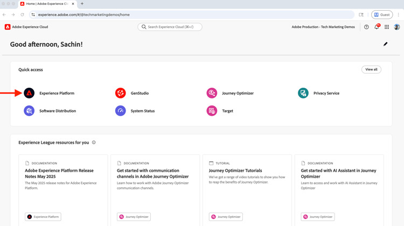Open the Software Distribution icon

[x=29, y=111]
